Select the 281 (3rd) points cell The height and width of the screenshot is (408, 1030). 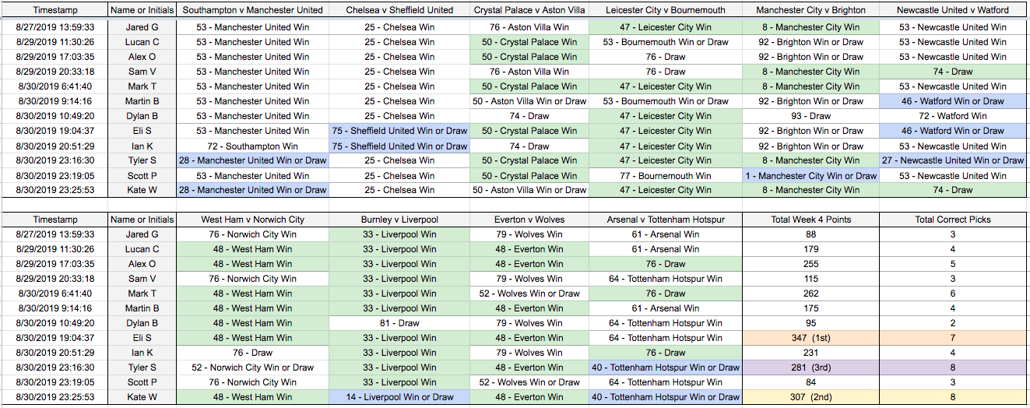pyautogui.click(x=810, y=368)
